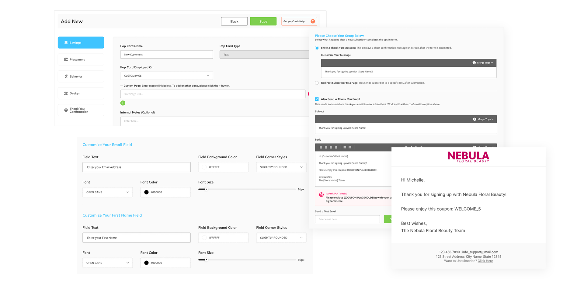Image resolution: width=584 pixels, height=290 pixels.
Task: Open the Thank You Confirmation panel
Action: (81, 110)
